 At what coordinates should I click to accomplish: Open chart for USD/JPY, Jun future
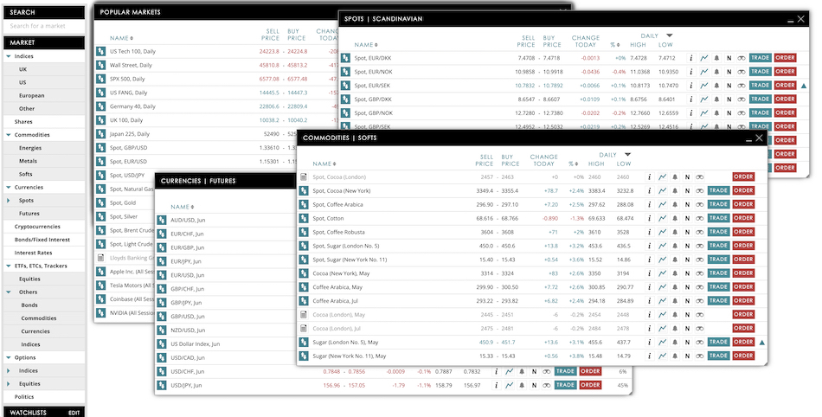pos(510,385)
